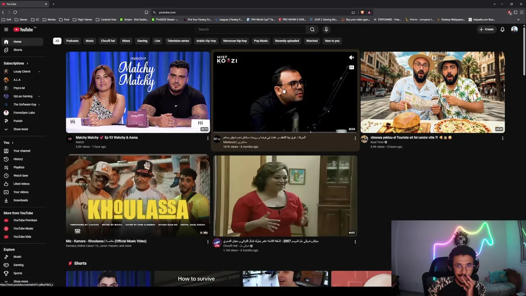Open Fitgirl Games bookmark folder
The image size is (526, 296).
pyautogui.click(x=82, y=19)
